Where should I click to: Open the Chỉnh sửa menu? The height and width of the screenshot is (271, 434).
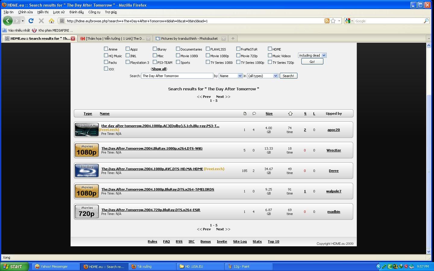tap(25, 12)
